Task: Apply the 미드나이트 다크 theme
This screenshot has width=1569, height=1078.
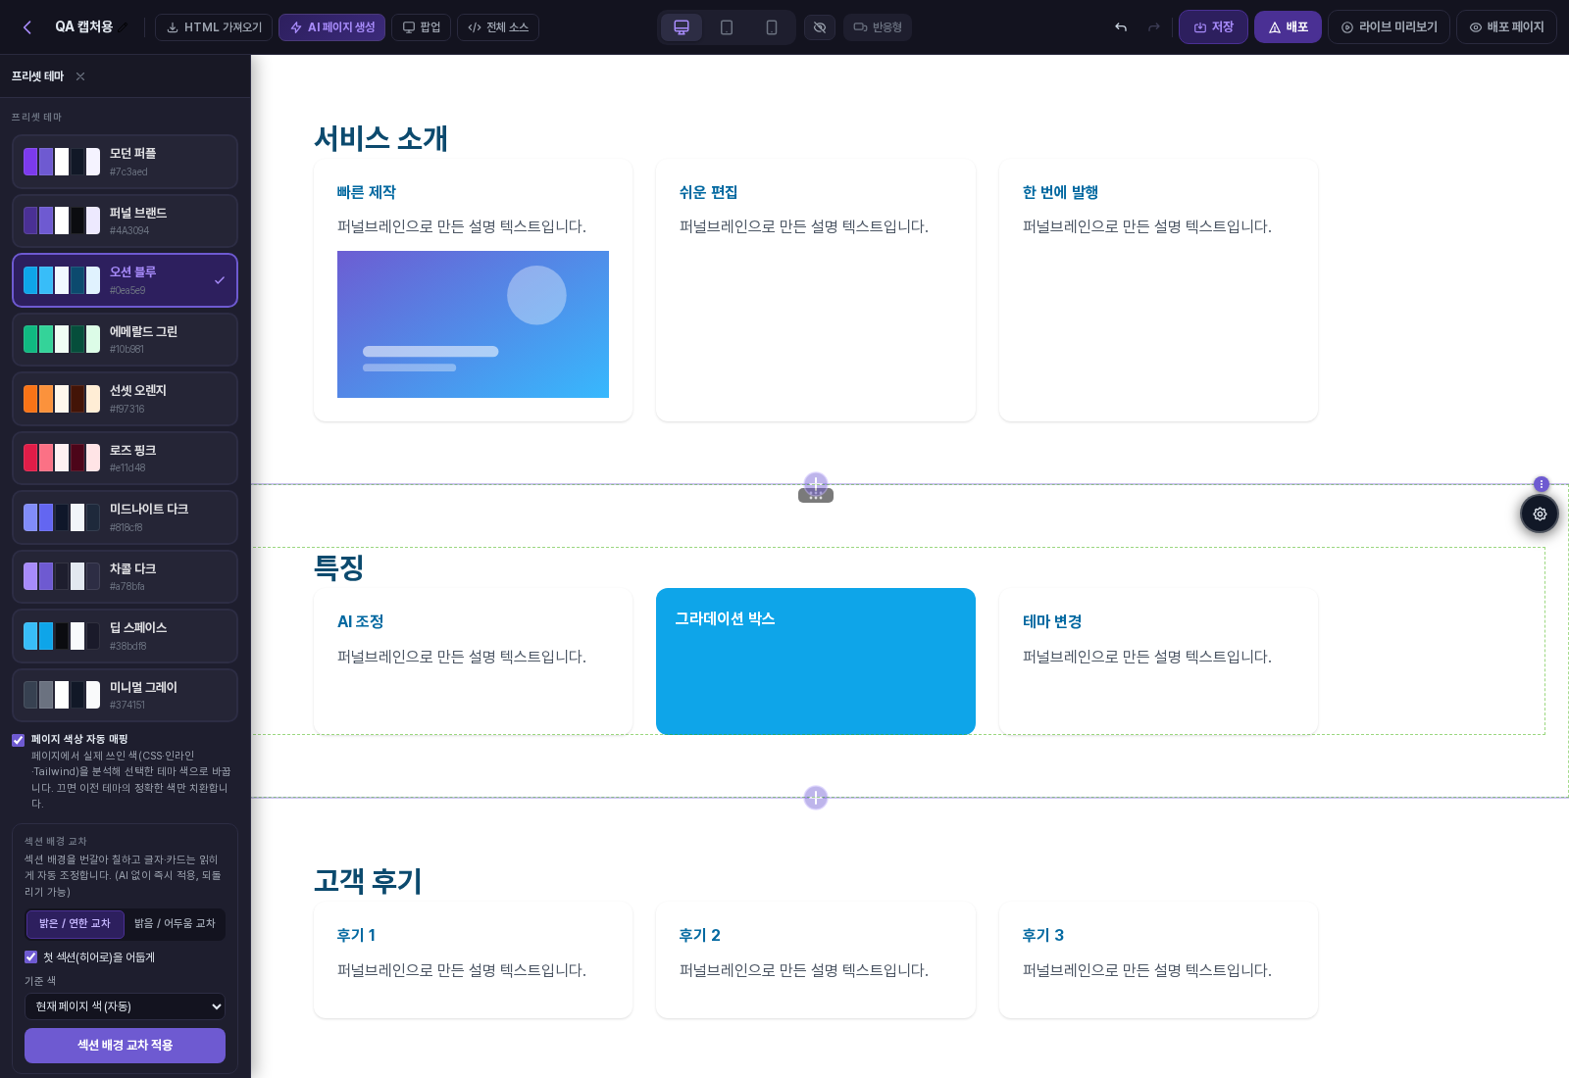Action: [125, 517]
